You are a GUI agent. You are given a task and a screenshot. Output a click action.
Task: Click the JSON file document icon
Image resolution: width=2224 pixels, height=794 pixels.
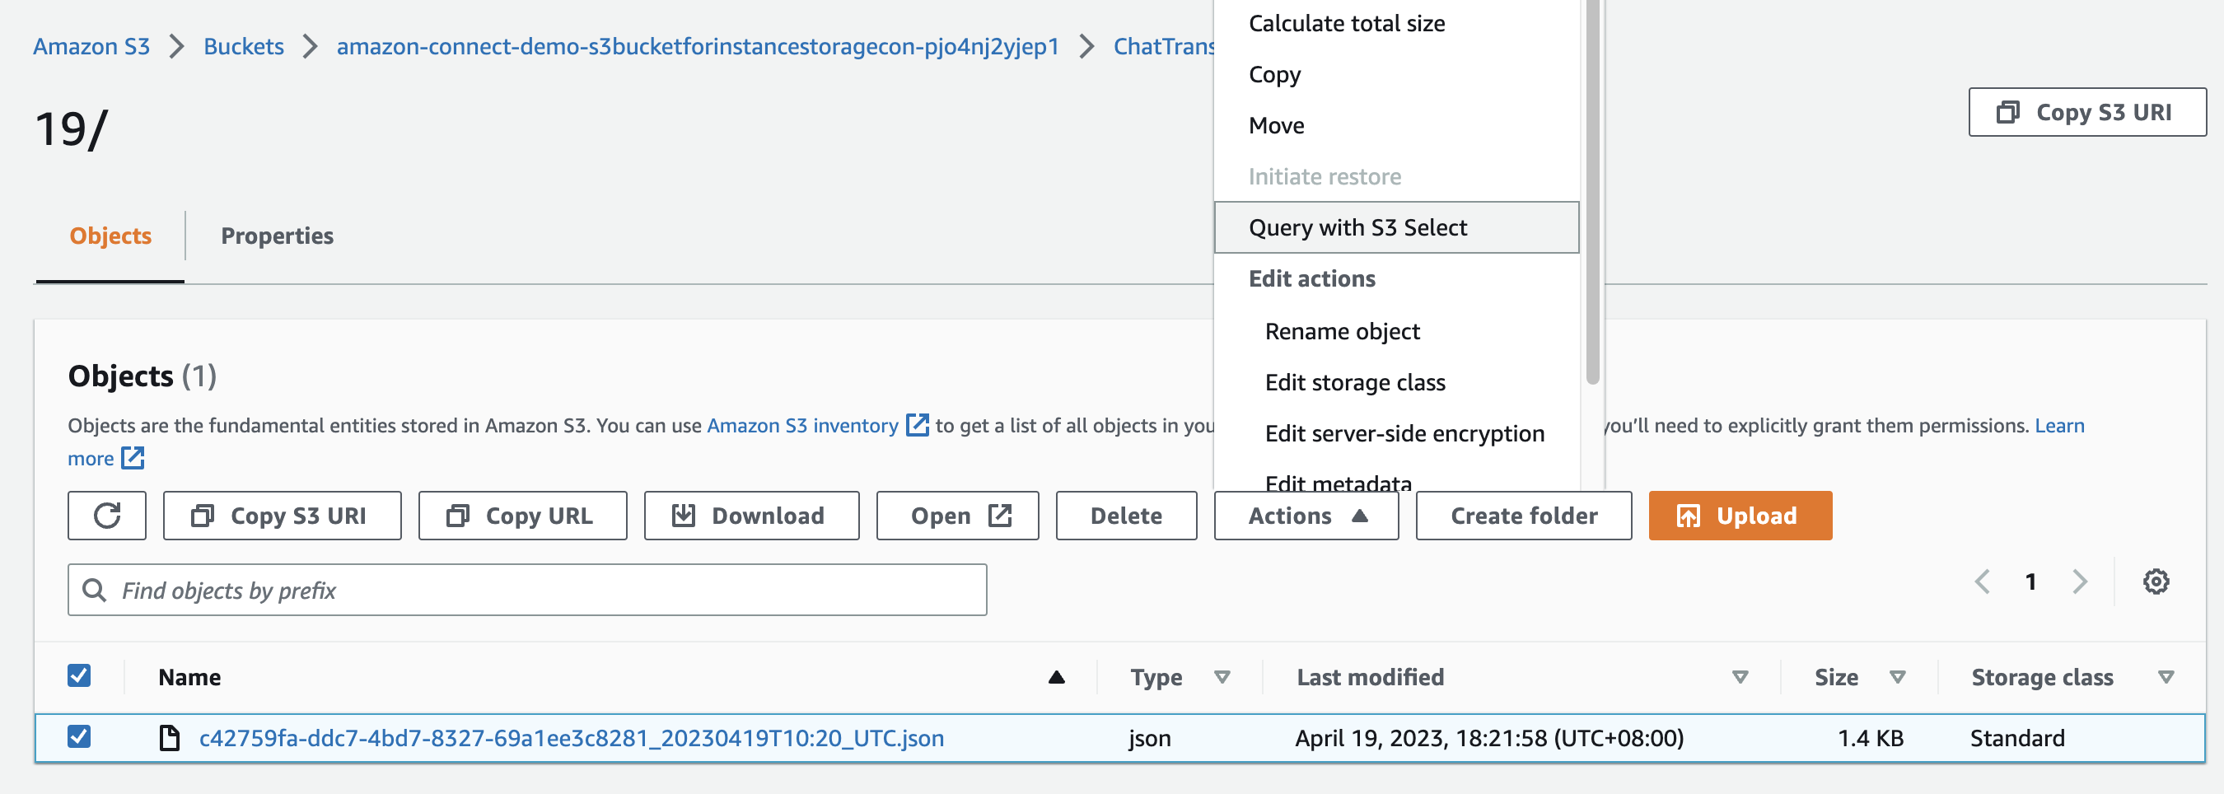pos(169,738)
